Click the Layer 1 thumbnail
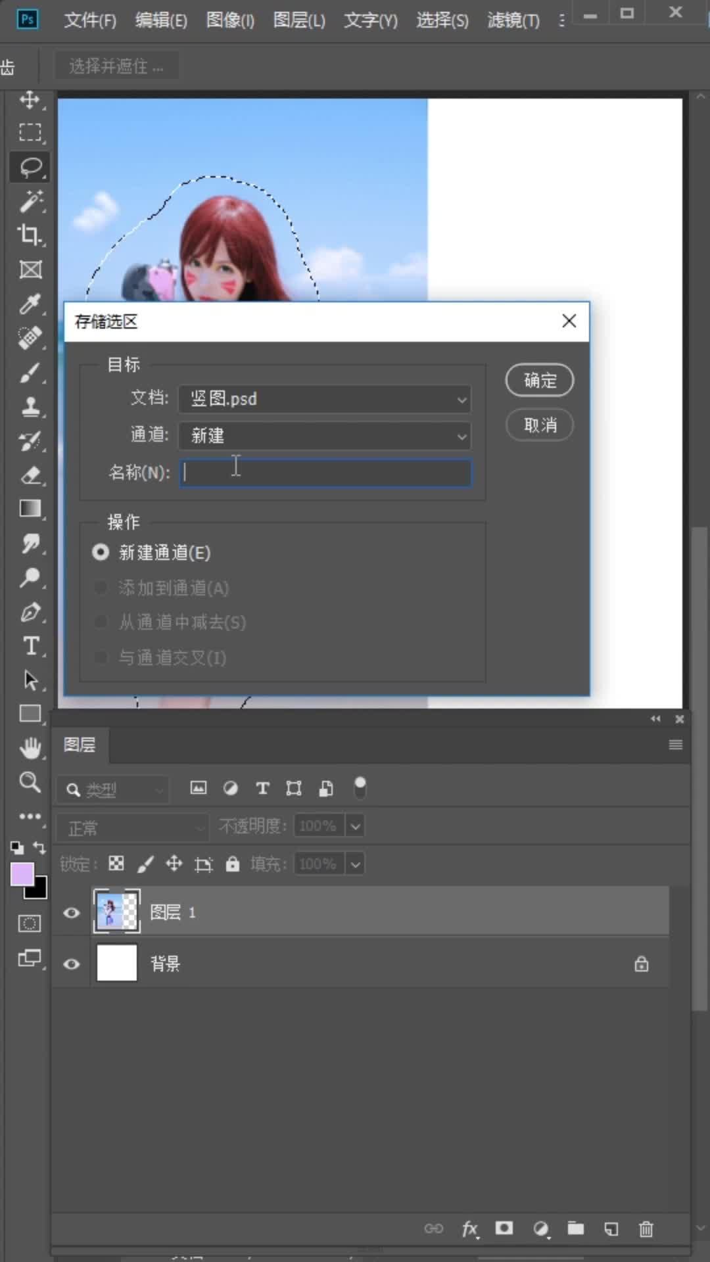The width and height of the screenshot is (710, 1262). (x=117, y=912)
